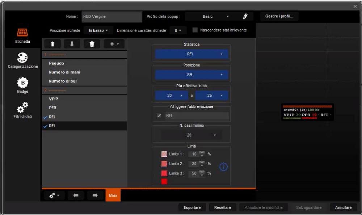
Task: Click Limite 1 value field
Action: click(x=193, y=154)
